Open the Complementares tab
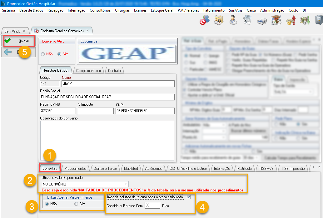323x218 pixels. coord(88,70)
